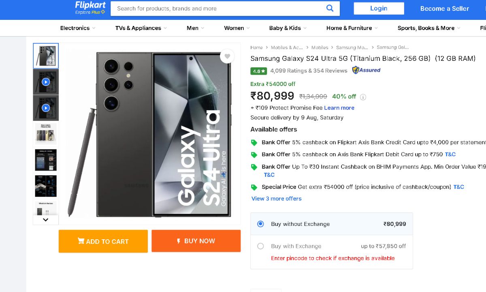This screenshot has width=486, height=292.
Task: Play the first product video thumbnail
Action: [46, 82]
